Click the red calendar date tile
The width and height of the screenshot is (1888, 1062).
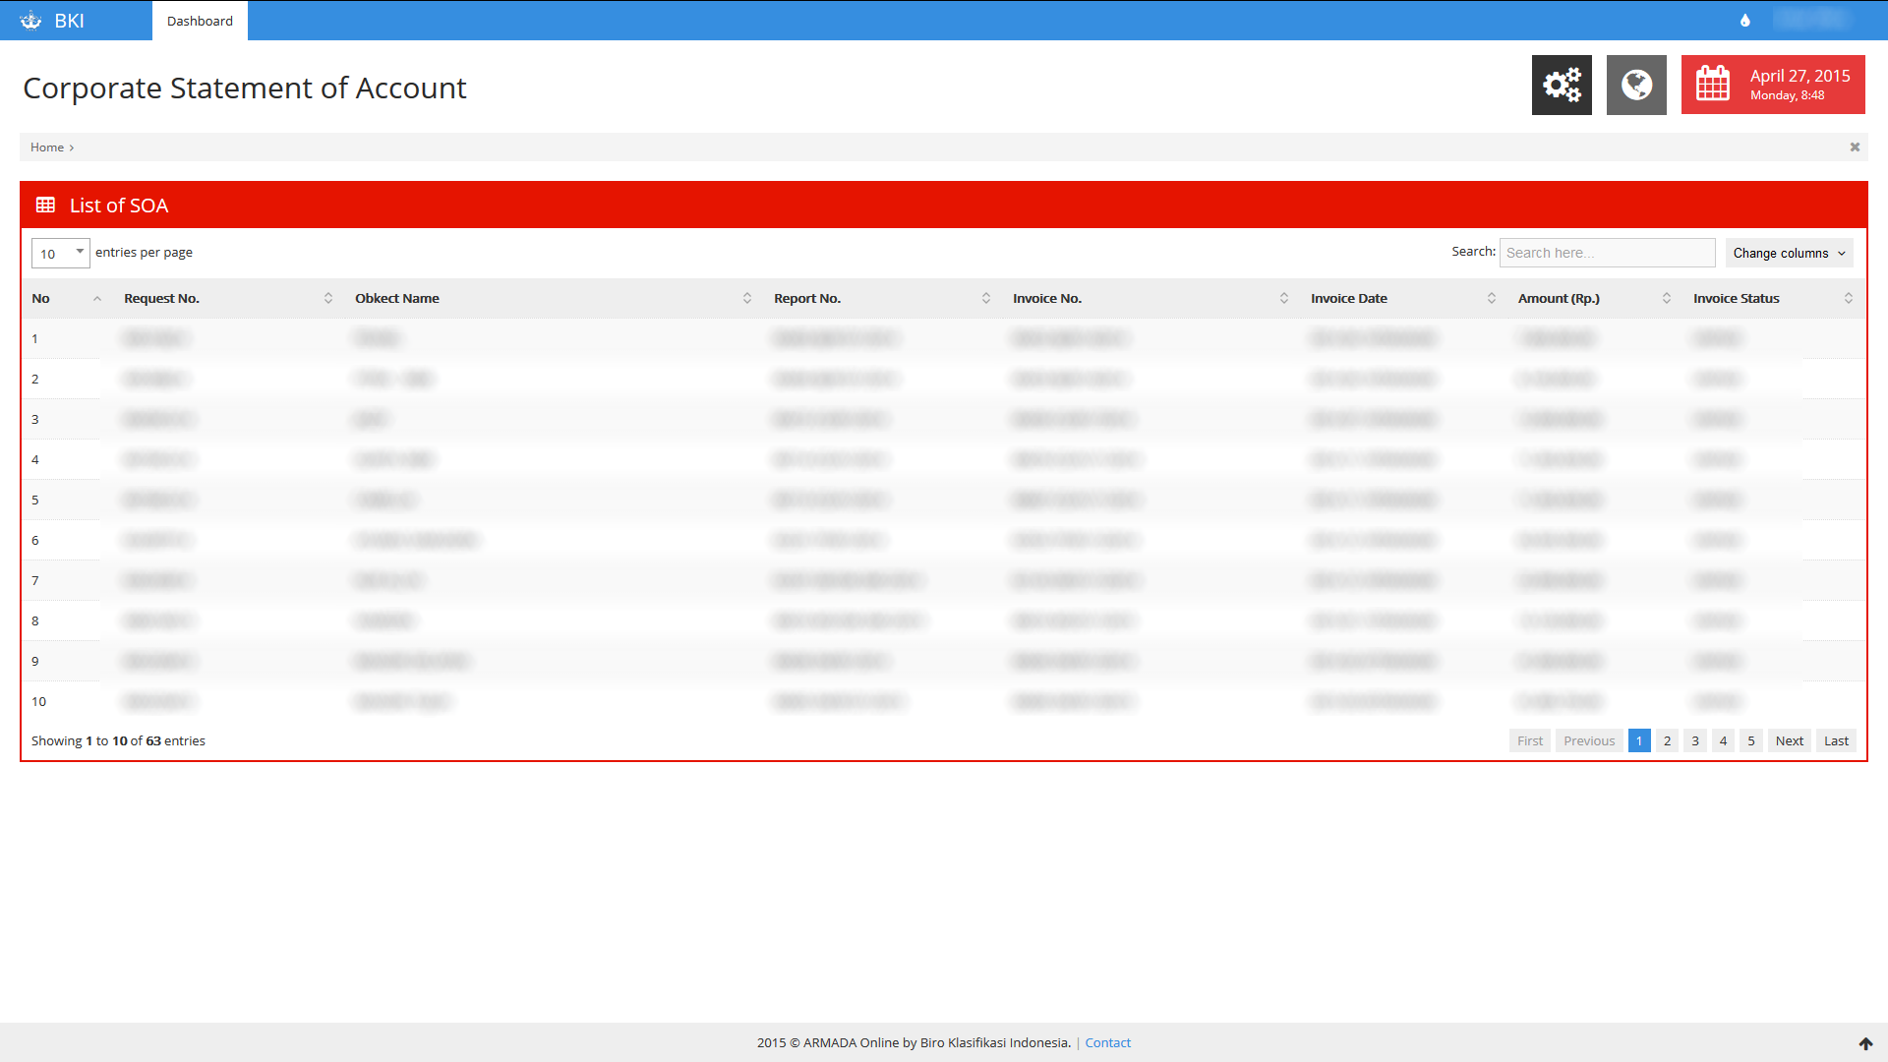pos(1772,85)
